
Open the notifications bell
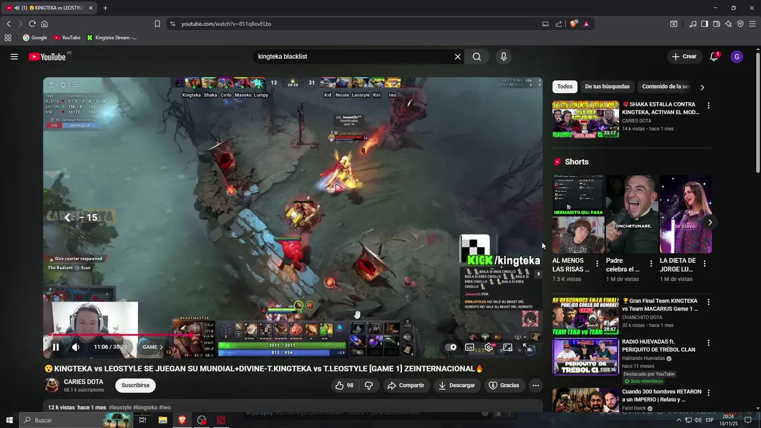(714, 56)
